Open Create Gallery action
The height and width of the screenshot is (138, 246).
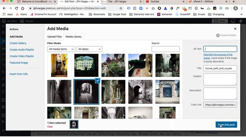18,43
